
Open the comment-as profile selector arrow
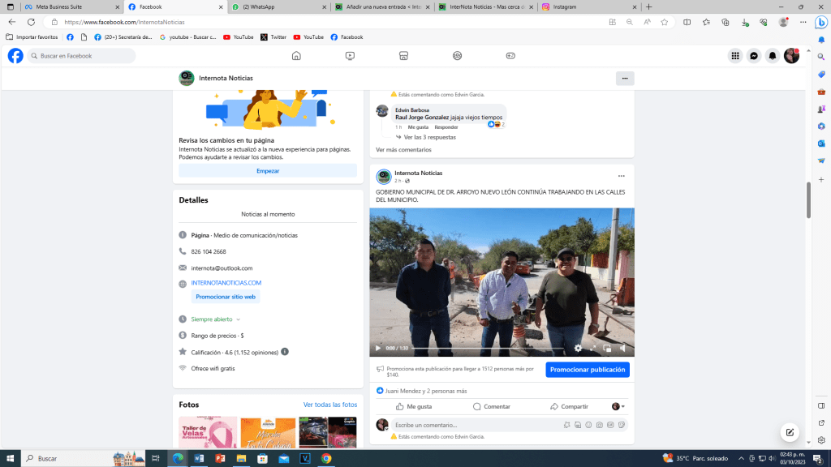[x=618, y=406]
